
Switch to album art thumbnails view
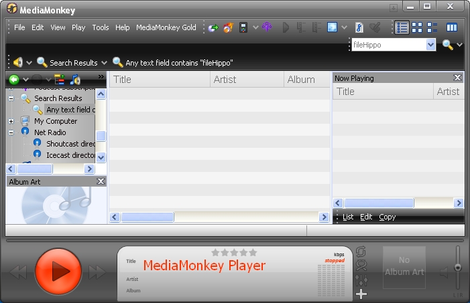click(x=417, y=27)
